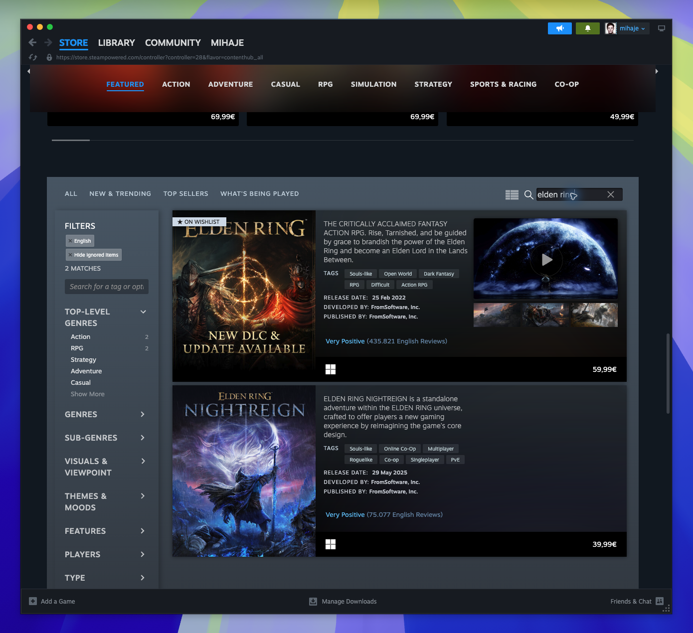This screenshot has width=693, height=633.
Task: Click the Souls-like tag on Elden Ring
Action: click(361, 274)
